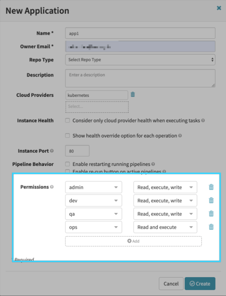Delete the qa permission row

pyautogui.click(x=211, y=214)
